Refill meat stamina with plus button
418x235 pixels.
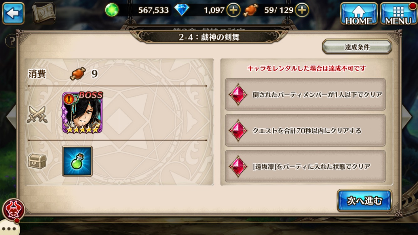(302, 10)
